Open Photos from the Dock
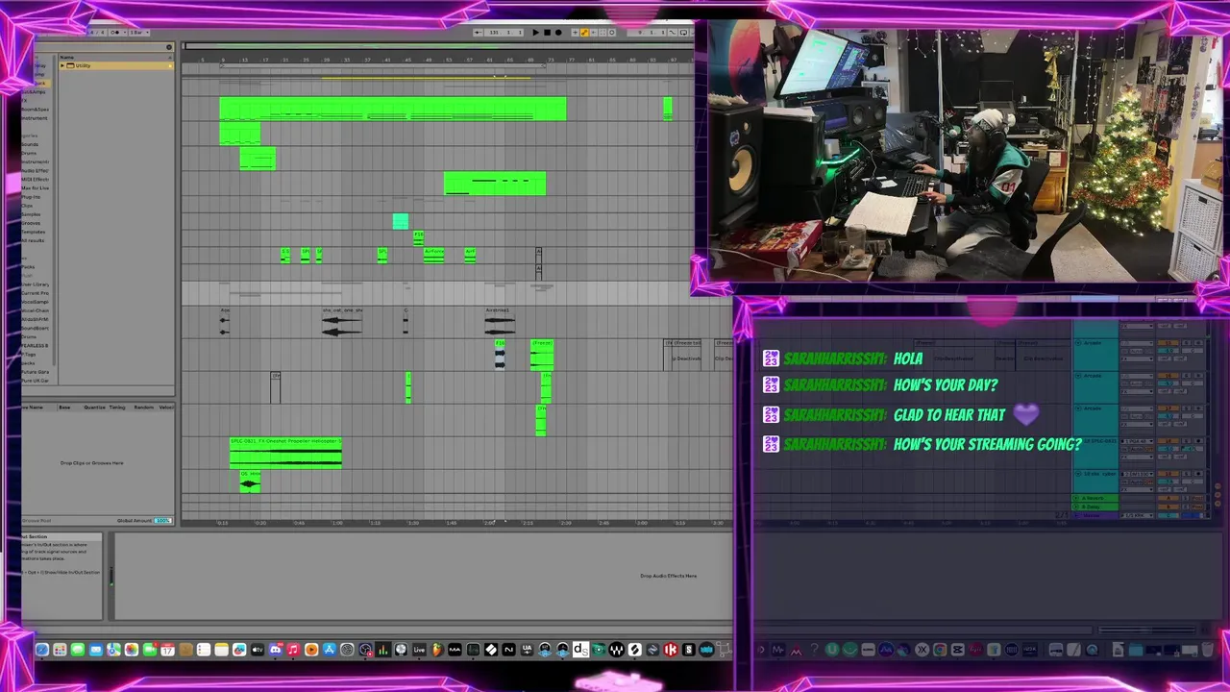This screenshot has width=1230, height=692. coord(132,650)
